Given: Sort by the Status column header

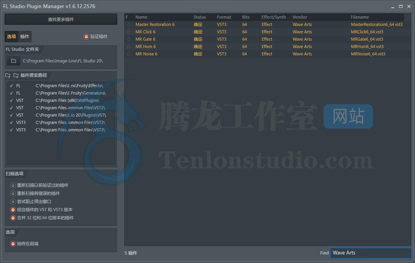Looking at the screenshot, I should pos(200,17).
